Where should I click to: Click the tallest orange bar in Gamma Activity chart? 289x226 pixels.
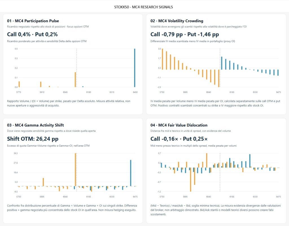coord(76,170)
